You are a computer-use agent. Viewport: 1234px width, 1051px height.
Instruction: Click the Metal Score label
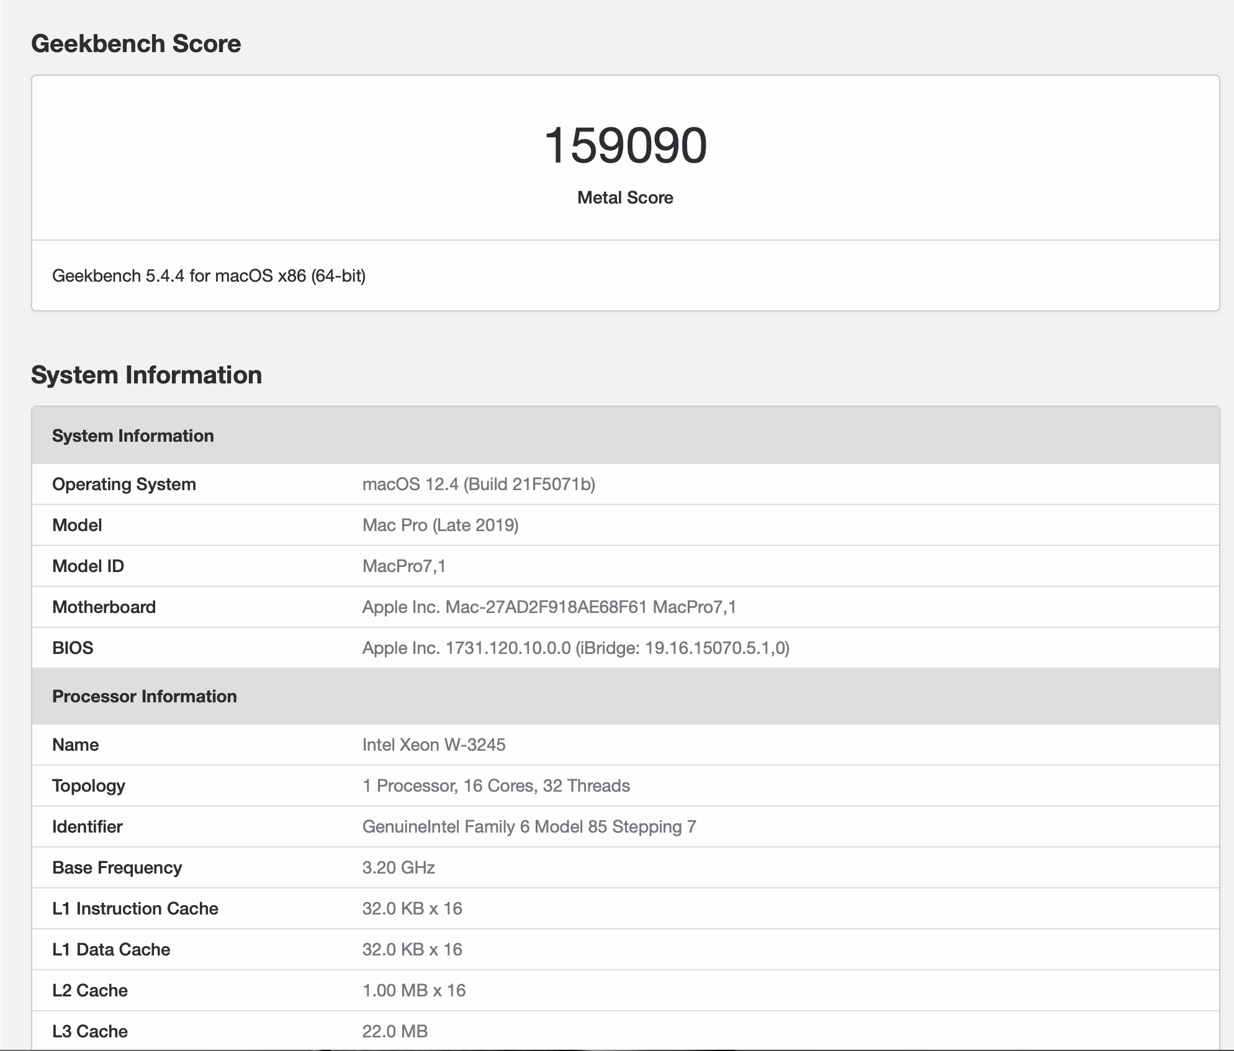point(625,197)
